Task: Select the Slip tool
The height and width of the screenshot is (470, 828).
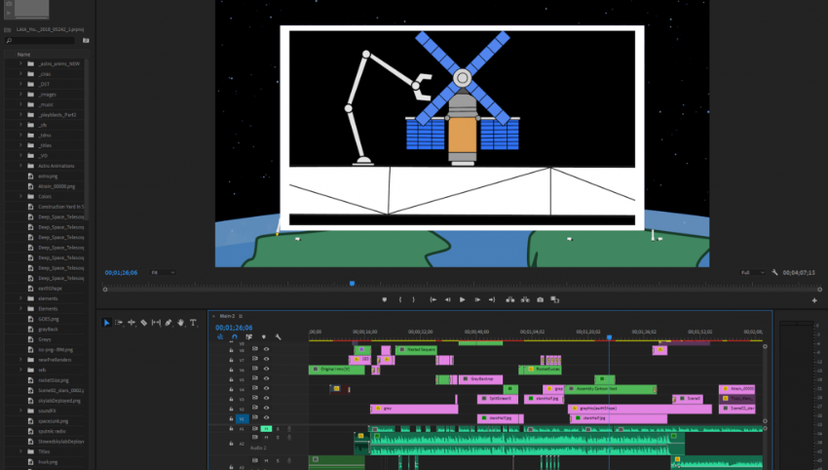Action: click(x=156, y=323)
